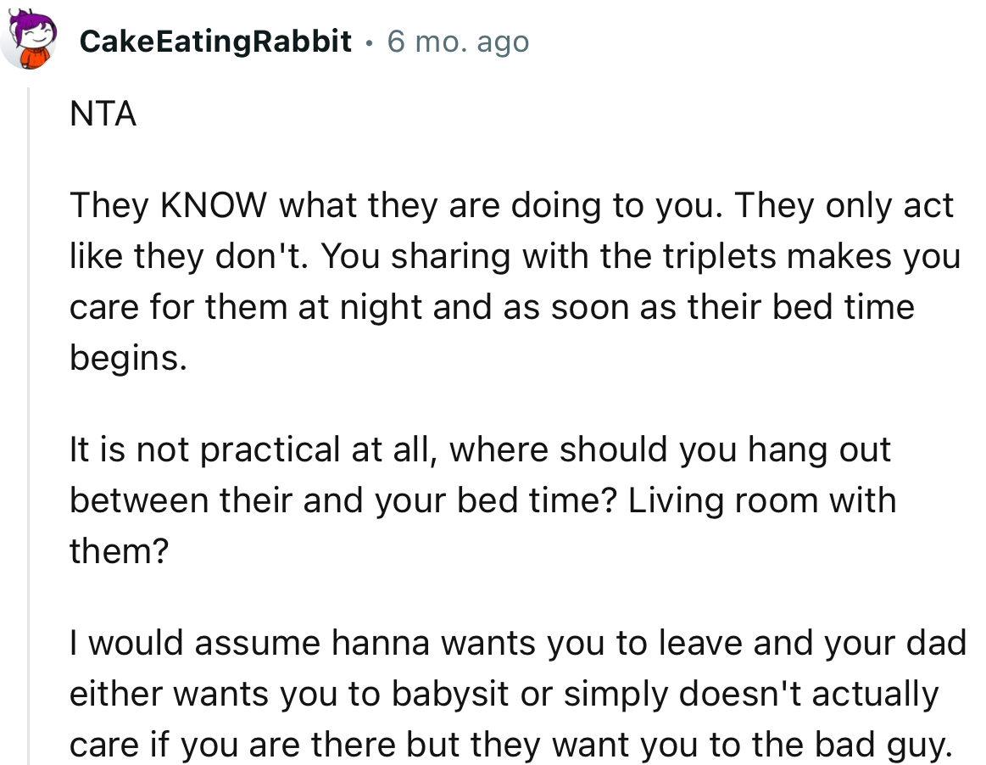Open the CakeEatingRabbit user profile link
This screenshot has height=765, width=986.
tap(216, 41)
